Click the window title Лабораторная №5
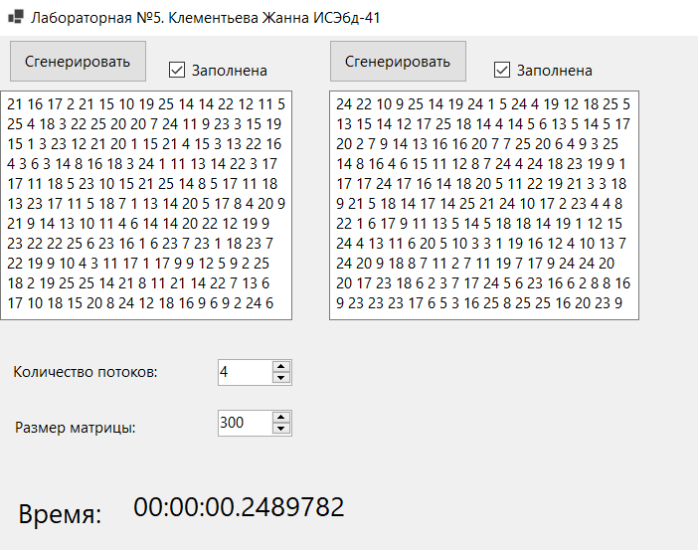This screenshot has height=550, width=698. pos(204,18)
